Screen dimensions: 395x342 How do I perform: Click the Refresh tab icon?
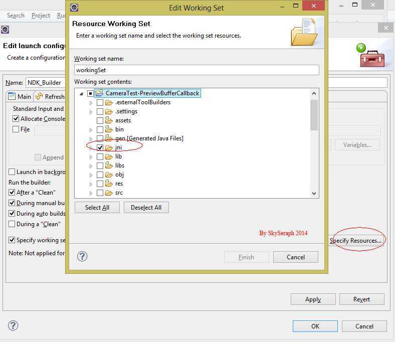coord(39,96)
